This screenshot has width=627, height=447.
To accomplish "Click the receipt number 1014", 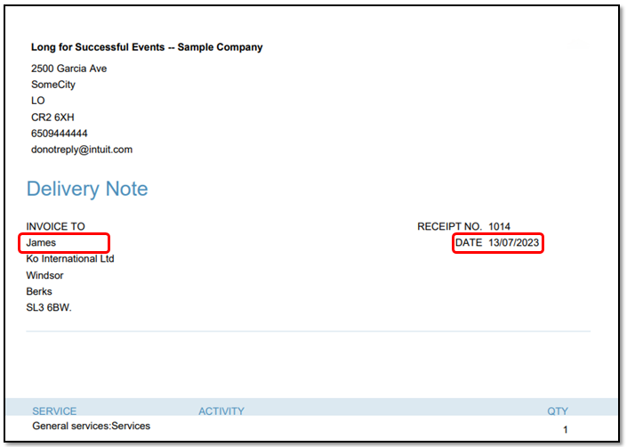I will pos(499,226).
